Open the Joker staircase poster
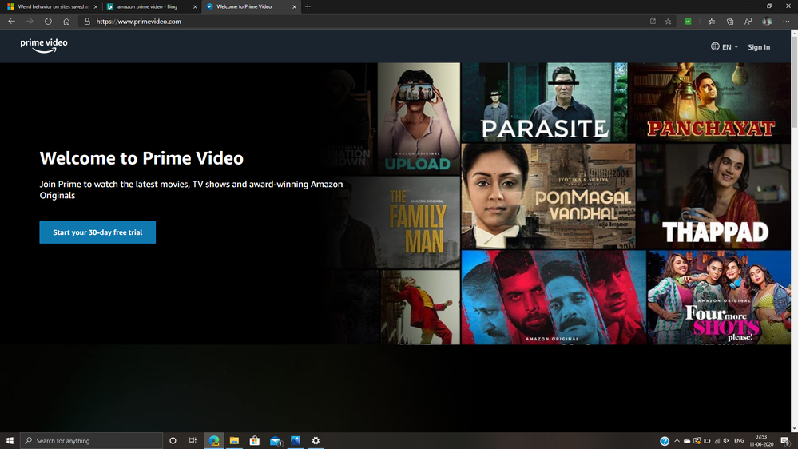Screen dimensions: 798x449 [420, 308]
